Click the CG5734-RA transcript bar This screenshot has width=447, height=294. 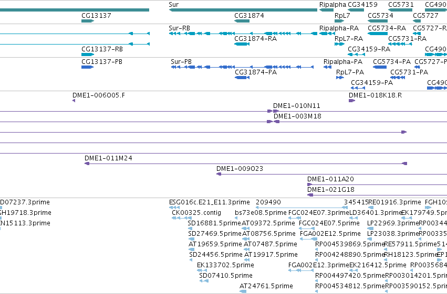pos(378,34)
